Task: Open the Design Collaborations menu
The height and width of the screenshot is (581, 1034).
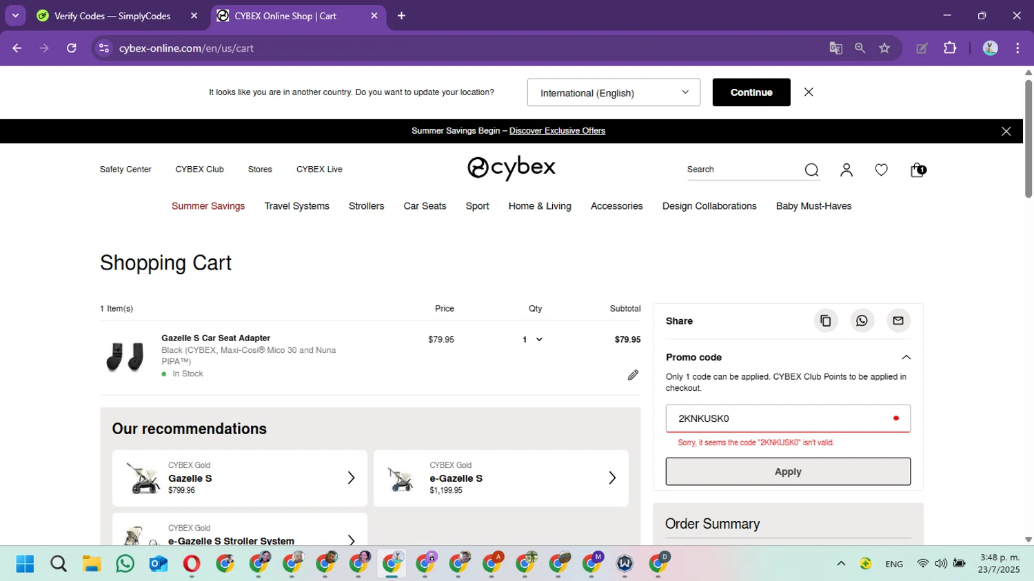Action: tap(709, 206)
